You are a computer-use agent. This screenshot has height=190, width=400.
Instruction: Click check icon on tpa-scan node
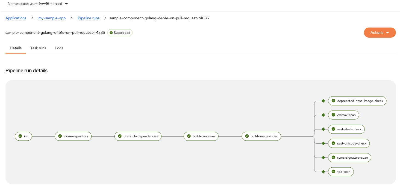pyautogui.click(x=333, y=172)
